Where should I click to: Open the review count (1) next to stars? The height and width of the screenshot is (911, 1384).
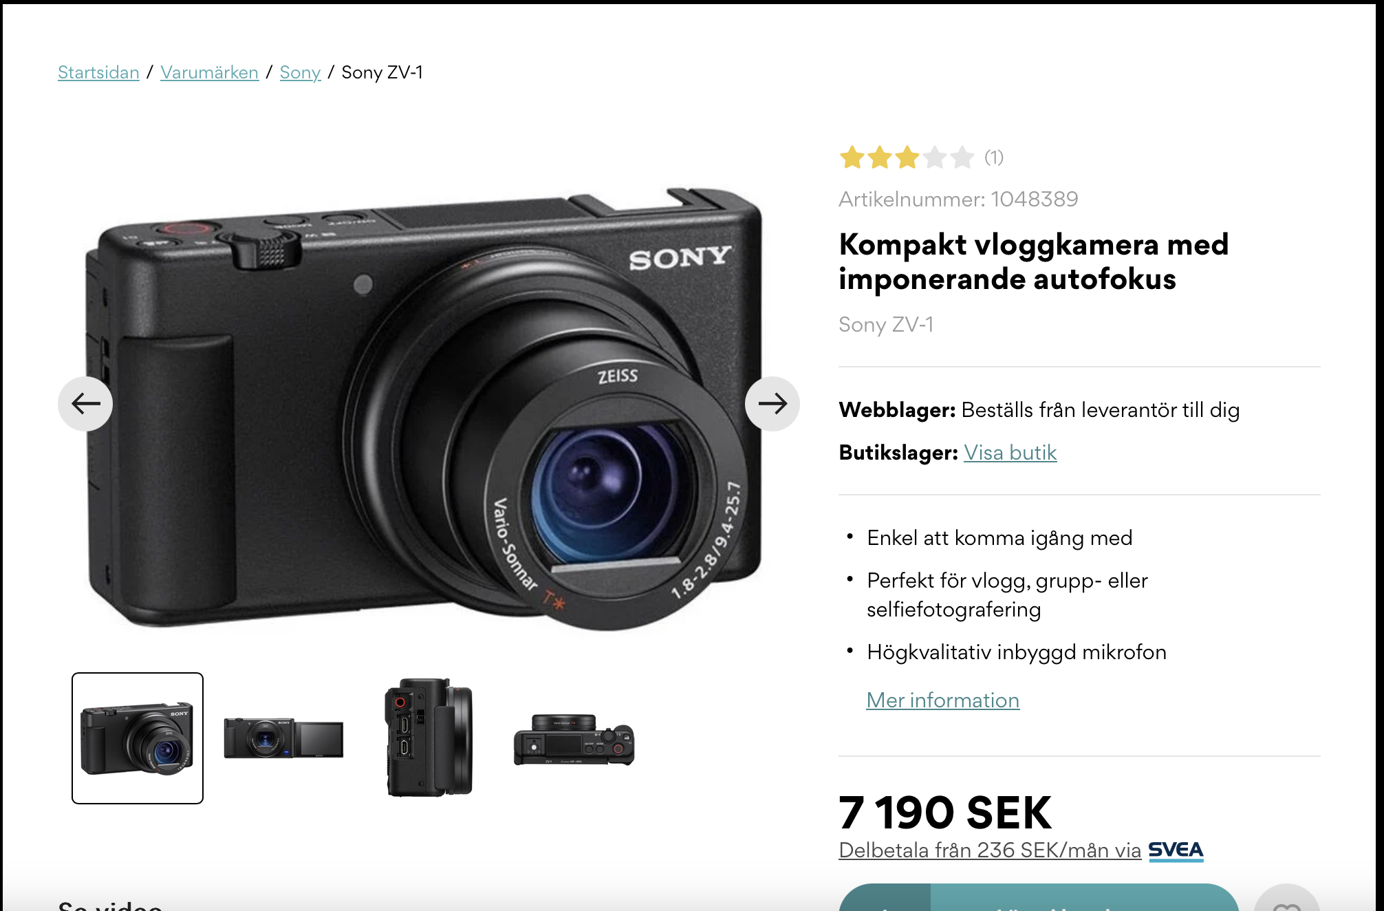pyautogui.click(x=994, y=158)
